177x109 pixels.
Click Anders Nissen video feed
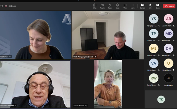point(108,84)
